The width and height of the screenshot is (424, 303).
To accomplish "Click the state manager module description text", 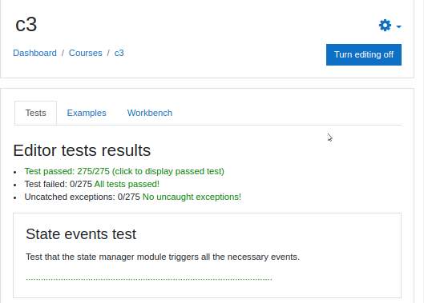I will point(163,257).
